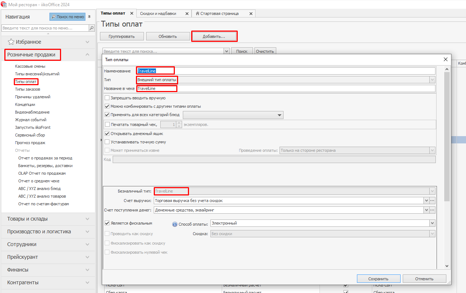Open the dish categories dropdown
The height and width of the screenshot is (293, 466).
[x=280, y=115]
